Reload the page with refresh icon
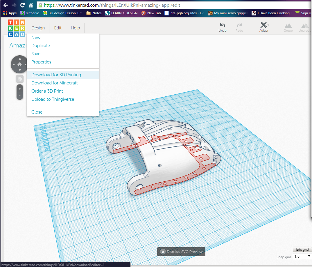312x267 pixels. pyautogui.click(x=22, y=5)
